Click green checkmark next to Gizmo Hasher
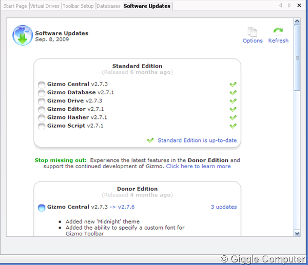The image size is (308, 265). pos(233,118)
